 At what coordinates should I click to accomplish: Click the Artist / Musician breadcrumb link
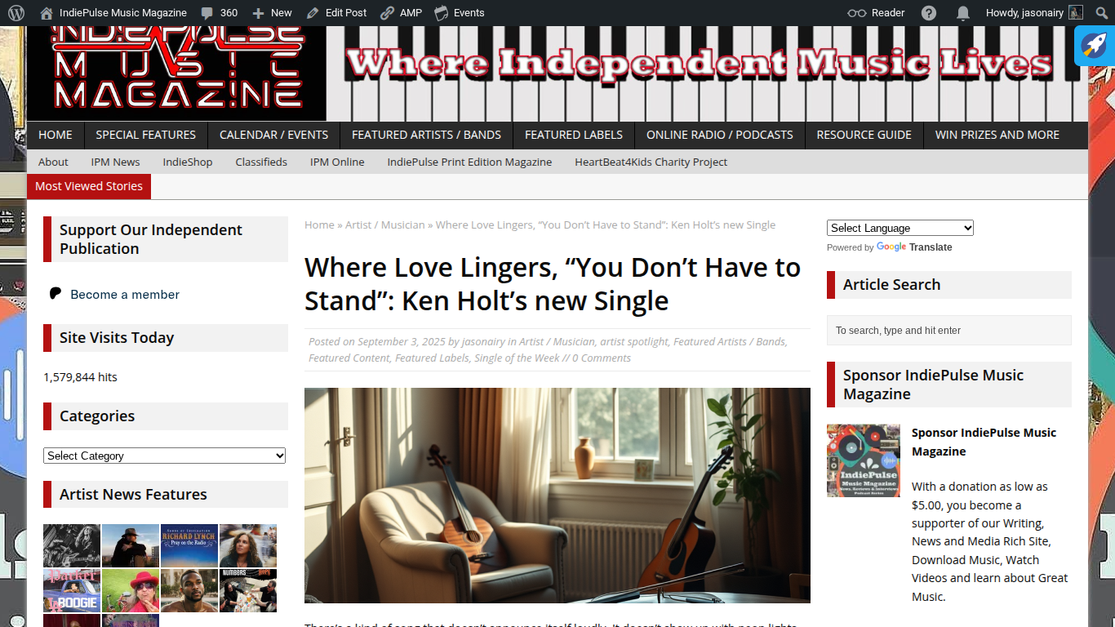click(x=385, y=225)
